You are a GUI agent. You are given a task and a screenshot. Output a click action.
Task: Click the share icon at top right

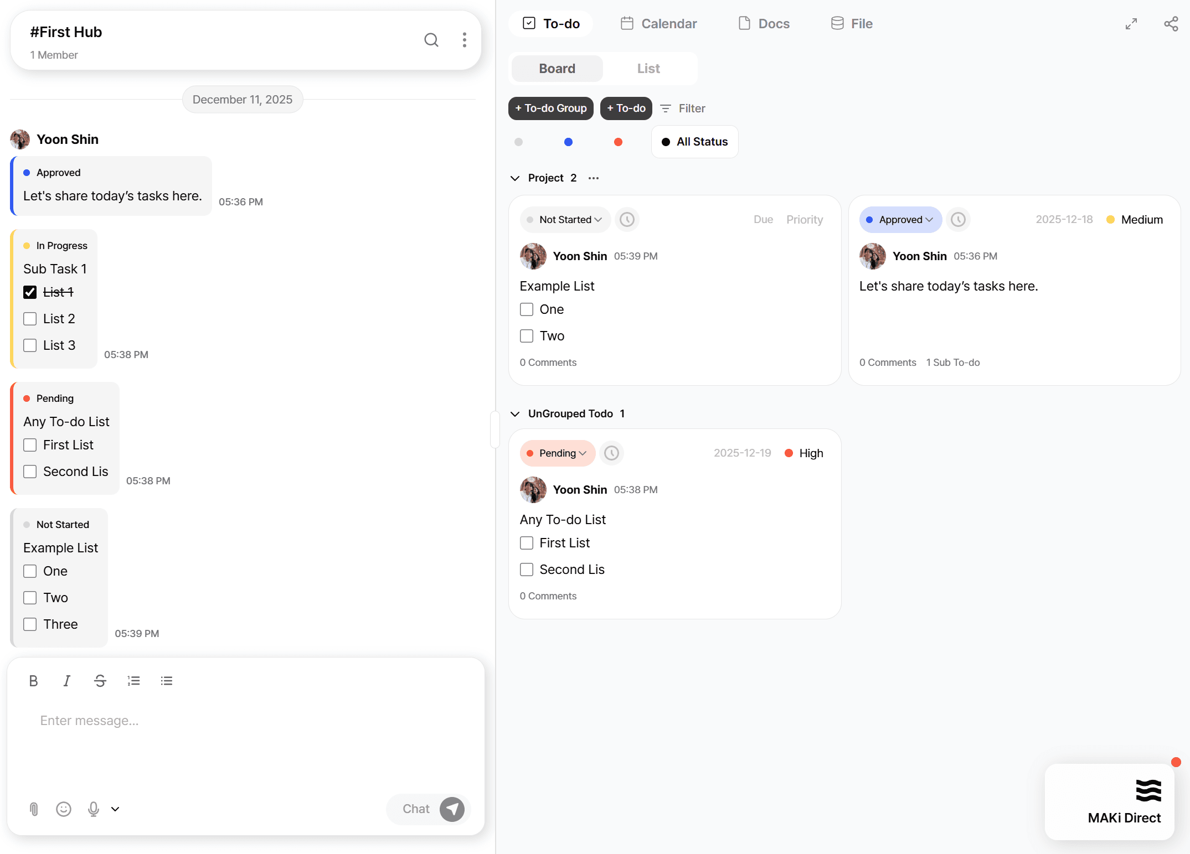click(x=1171, y=24)
